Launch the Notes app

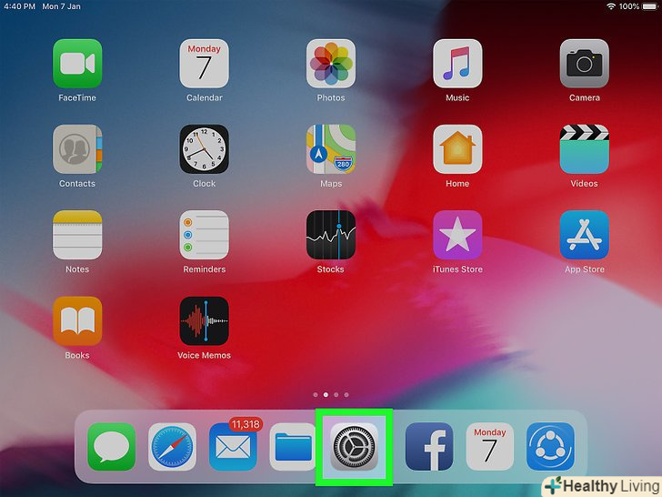(77, 235)
